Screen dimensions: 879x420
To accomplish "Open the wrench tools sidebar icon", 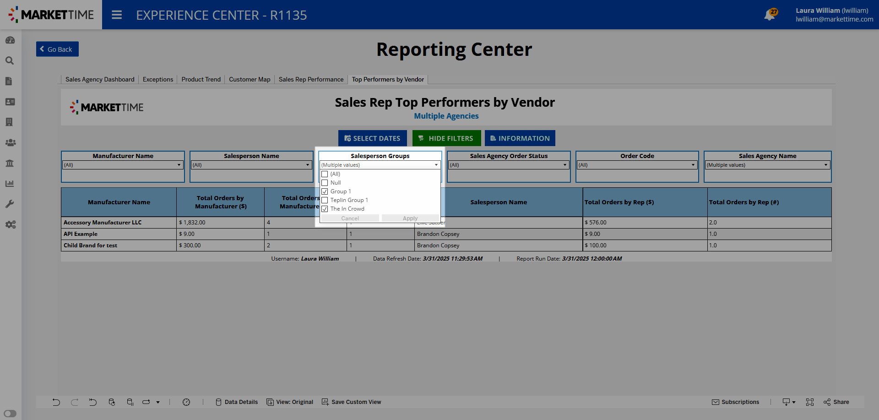I will point(10,204).
